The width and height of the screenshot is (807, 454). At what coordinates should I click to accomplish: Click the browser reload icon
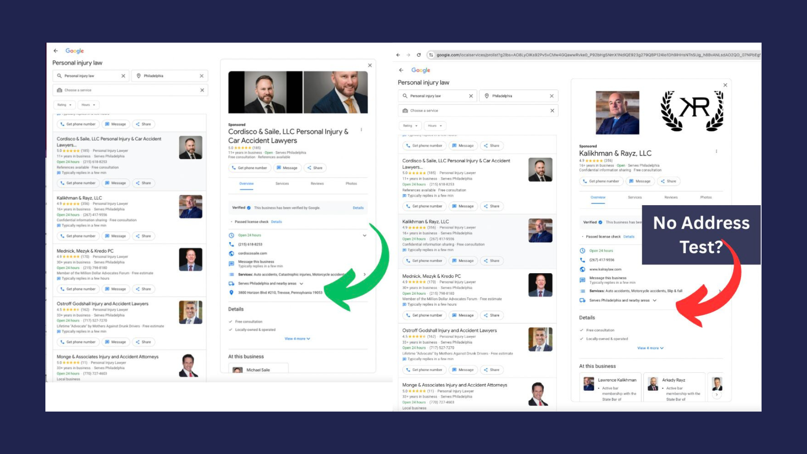pyautogui.click(x=419, y=55)
